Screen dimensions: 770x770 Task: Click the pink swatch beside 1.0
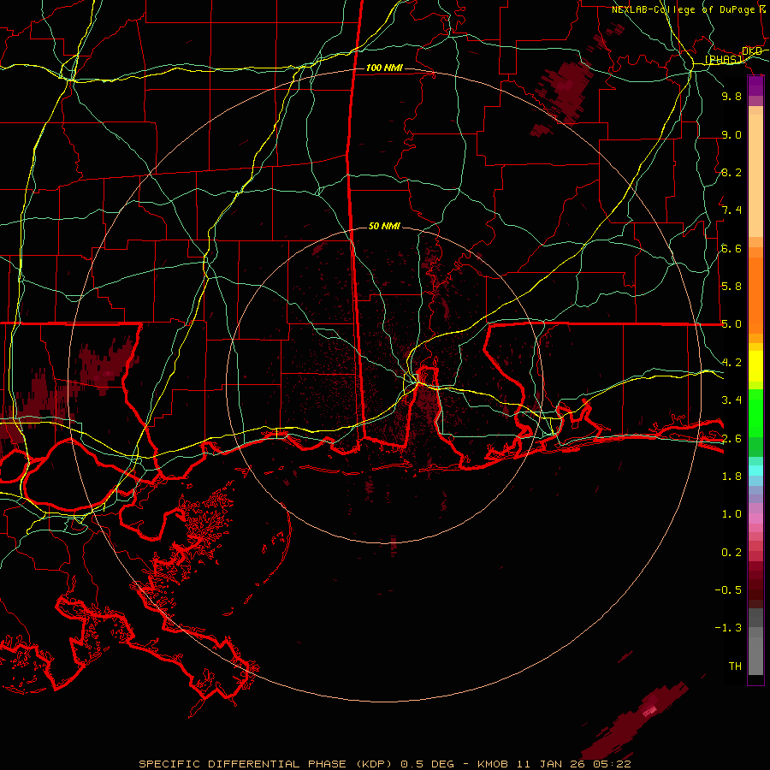[x=755, y=518]
